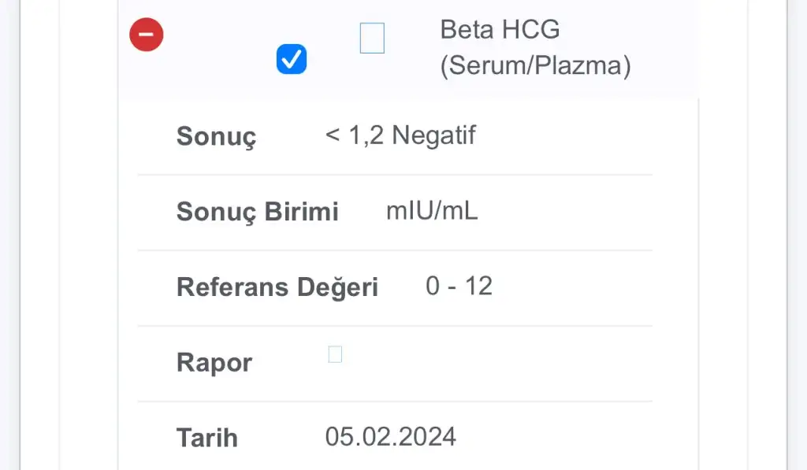Click the (Serum/Plazma) text line

click(x=535, y=66)
